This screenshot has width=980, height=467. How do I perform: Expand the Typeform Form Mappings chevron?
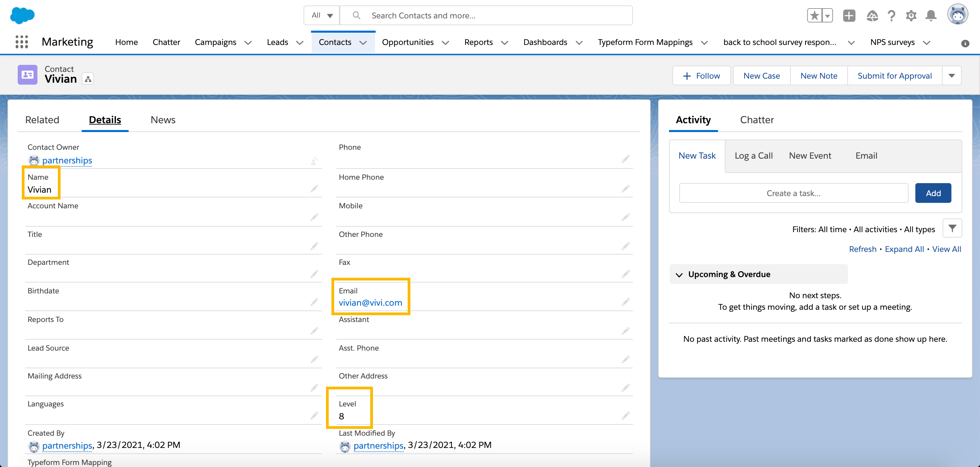click(x=704, y=43)
